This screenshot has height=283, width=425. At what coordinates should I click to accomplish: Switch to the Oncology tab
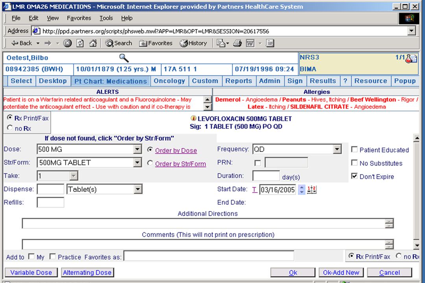(169, 81)
